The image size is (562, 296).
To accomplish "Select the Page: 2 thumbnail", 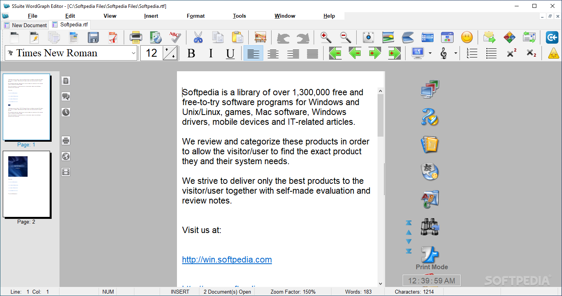I will point(26,184).
